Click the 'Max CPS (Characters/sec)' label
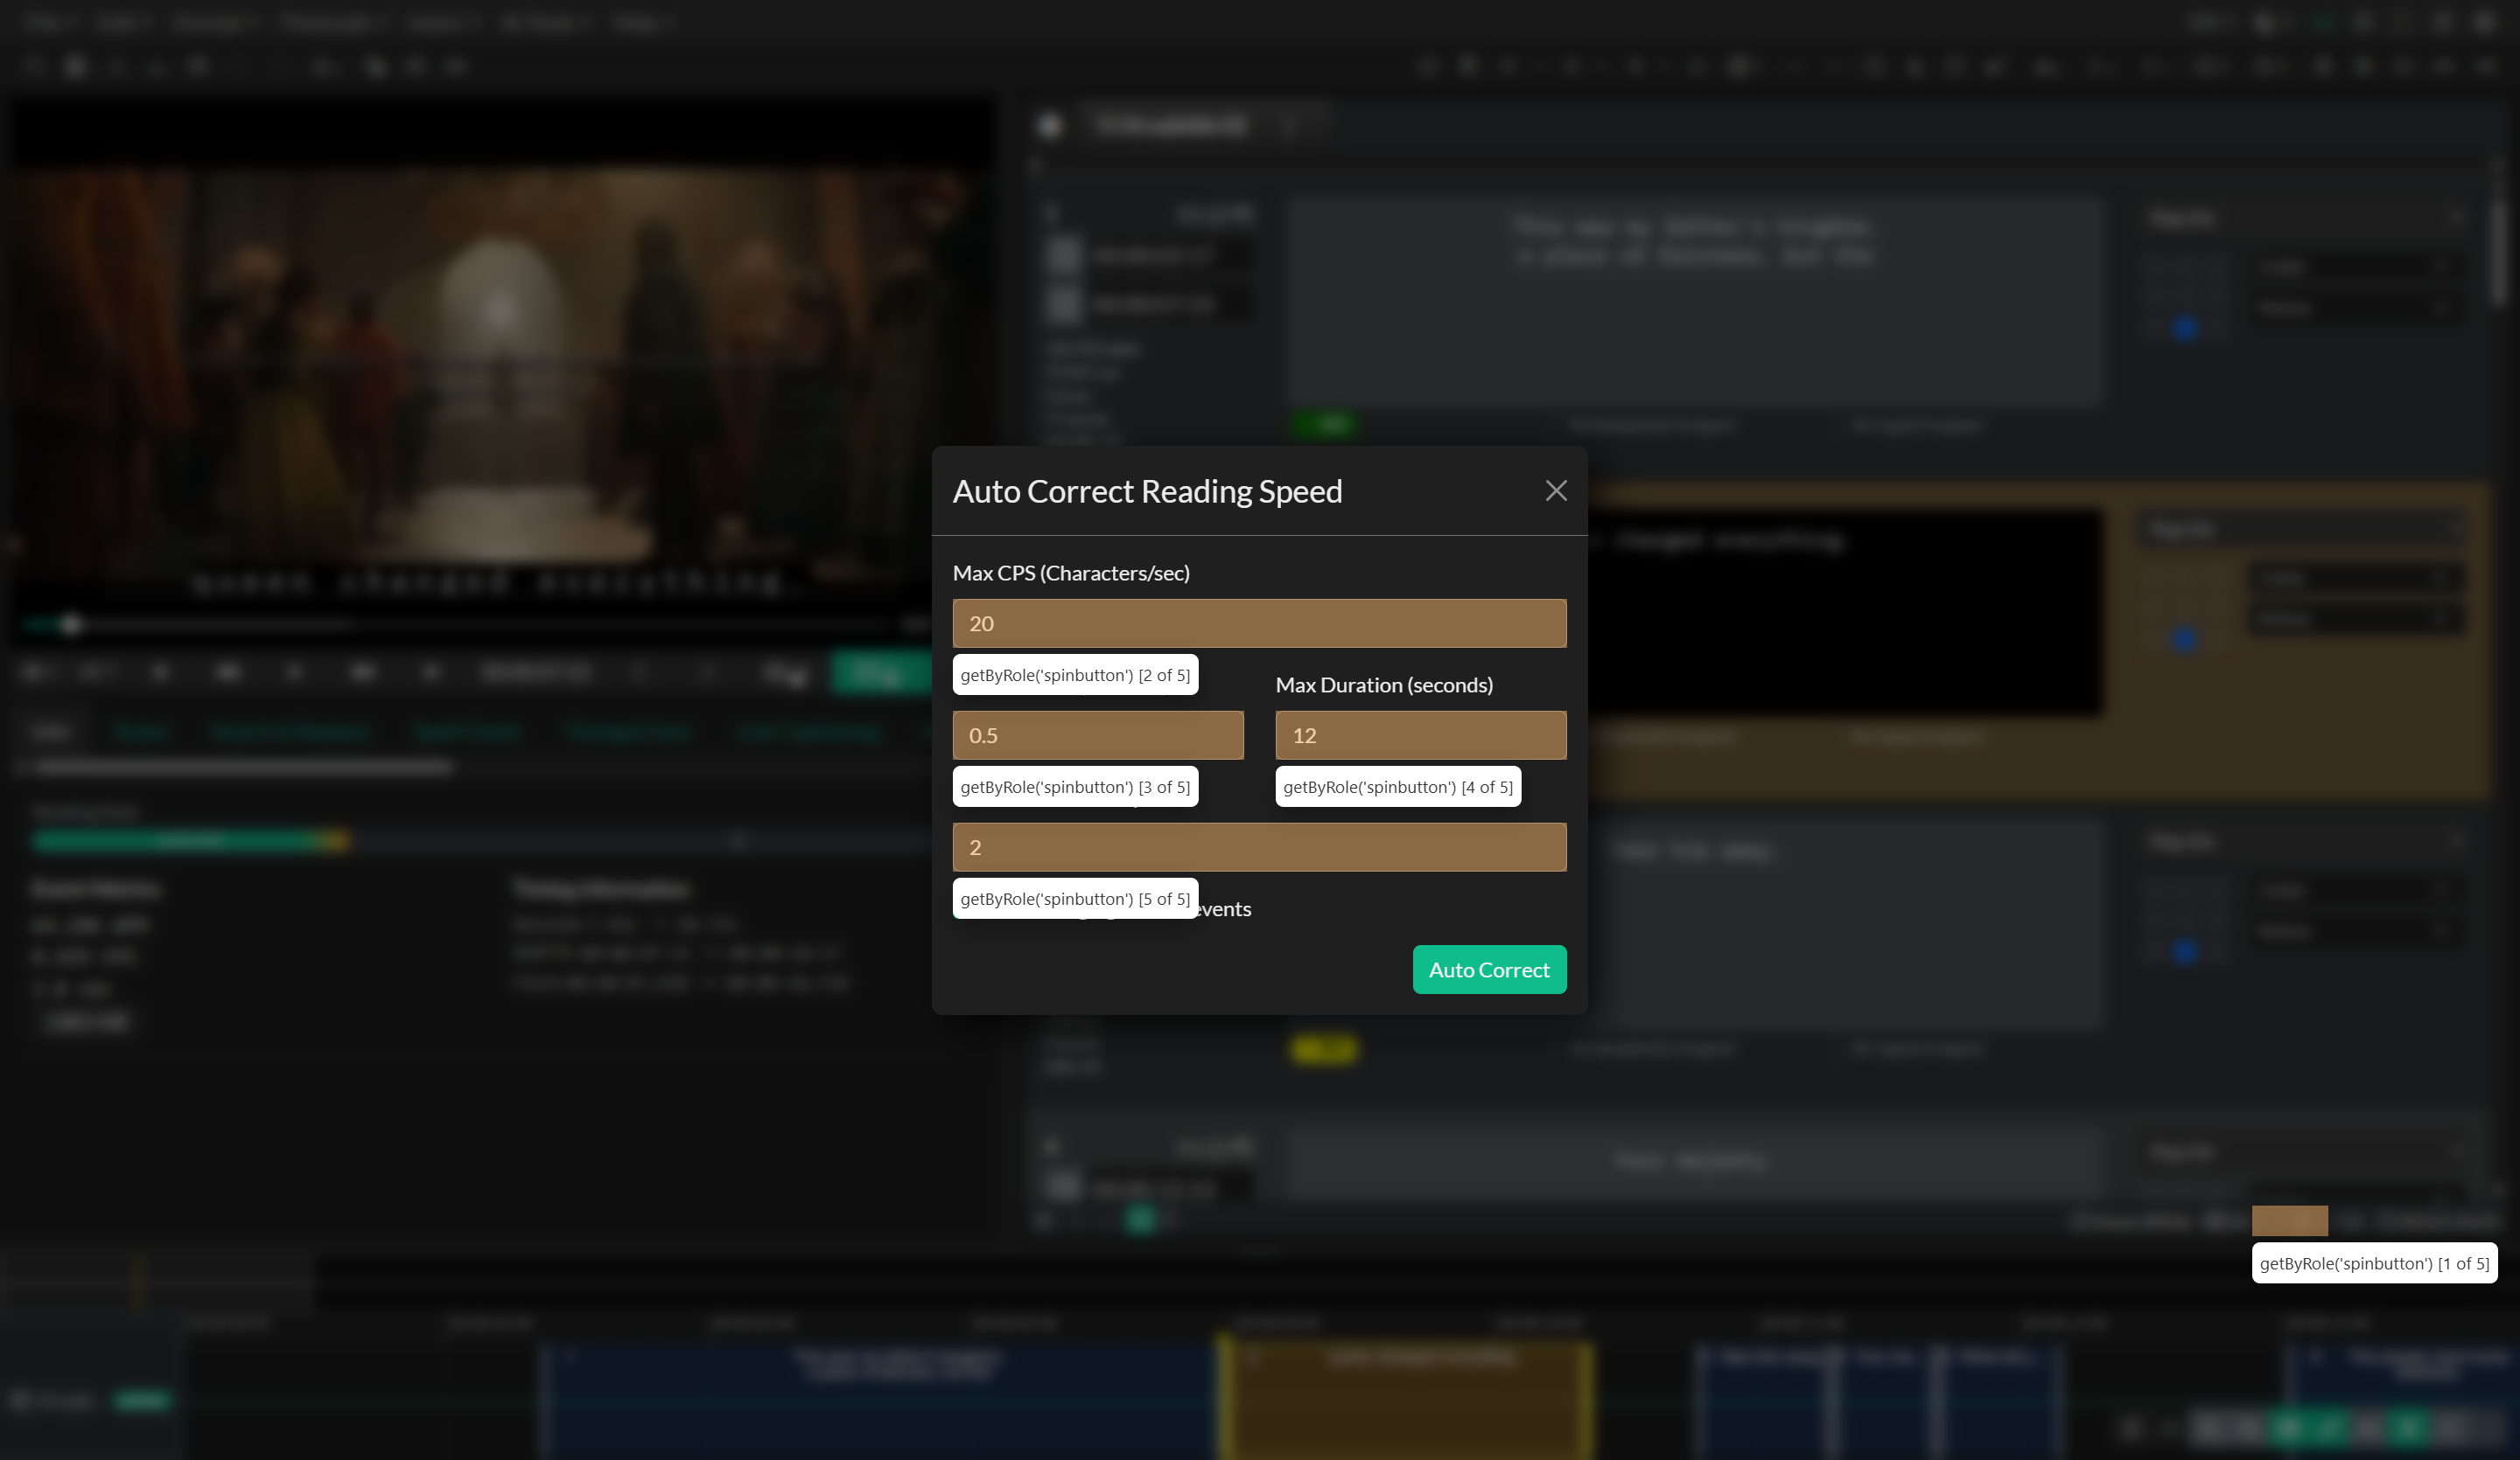Screen dimensions: 2520x1460 pos(1071,573)
